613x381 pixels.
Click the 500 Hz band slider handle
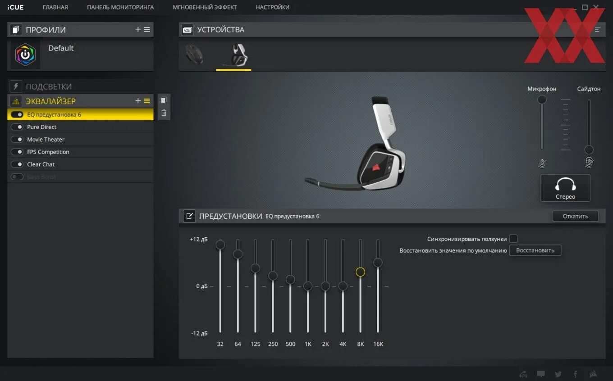coord(290,279)
